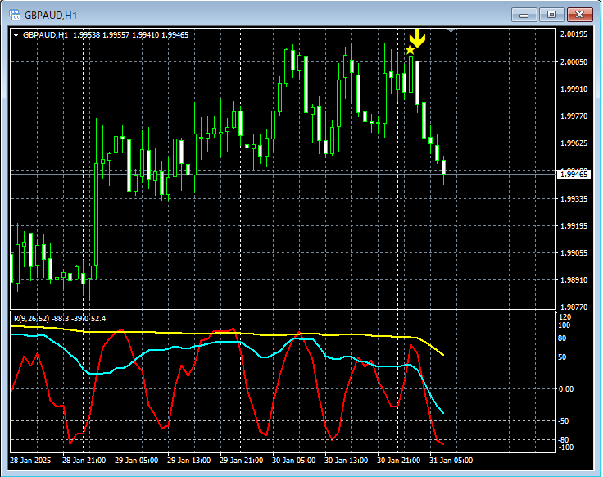
Task: Maximize the GBPAUD,H1 chart window
Action: coord(551,15)
